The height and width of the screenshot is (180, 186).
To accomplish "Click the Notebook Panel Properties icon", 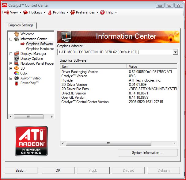I will click(17, 63).
